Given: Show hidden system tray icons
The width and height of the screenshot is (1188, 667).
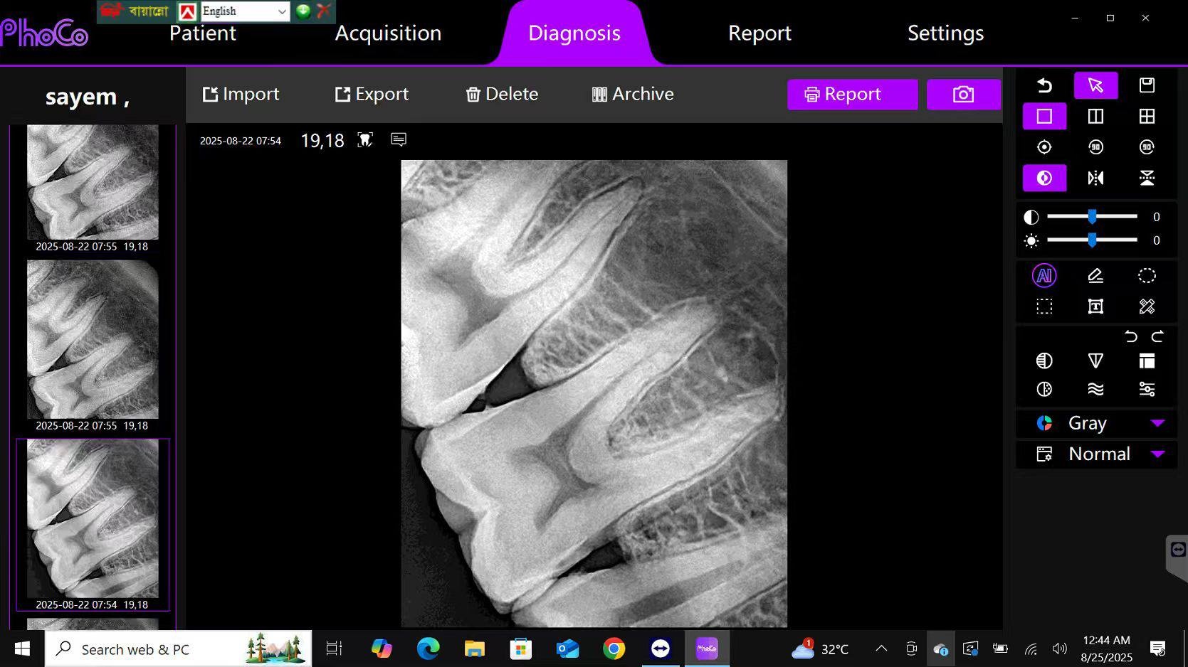Looking at the screenshot, I should point(881,649).
